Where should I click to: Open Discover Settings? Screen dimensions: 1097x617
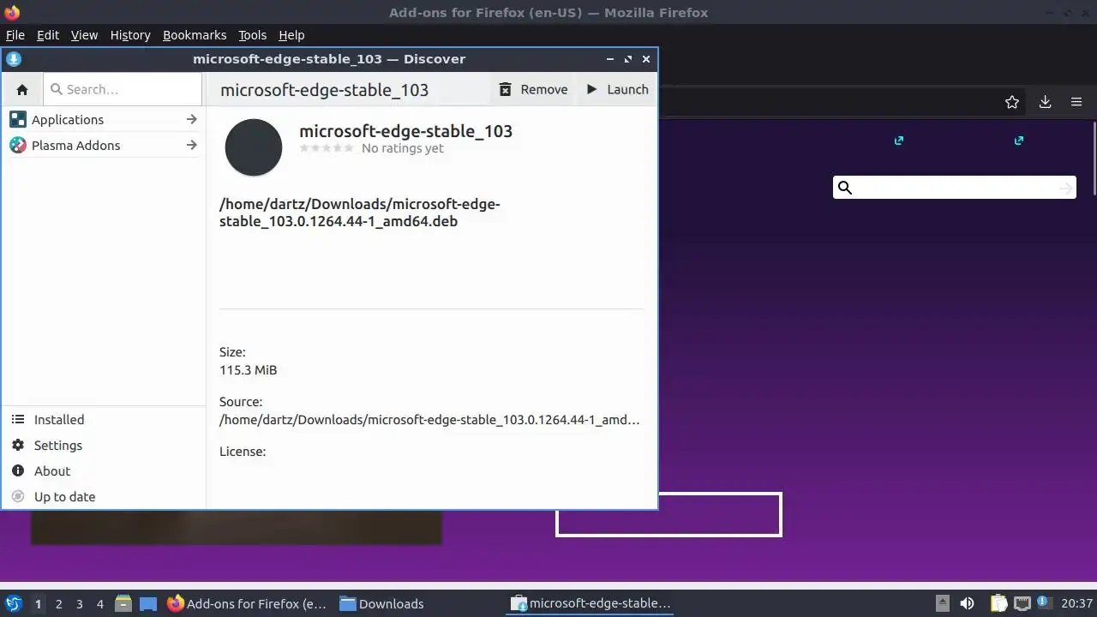(x=103, y=446)
